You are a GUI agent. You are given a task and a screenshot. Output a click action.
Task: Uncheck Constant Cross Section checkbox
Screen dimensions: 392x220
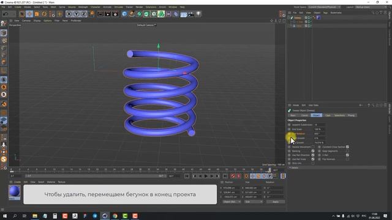point(347,147)
